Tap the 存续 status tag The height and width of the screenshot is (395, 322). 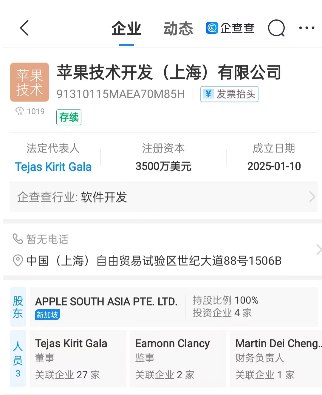coord(69,117)
